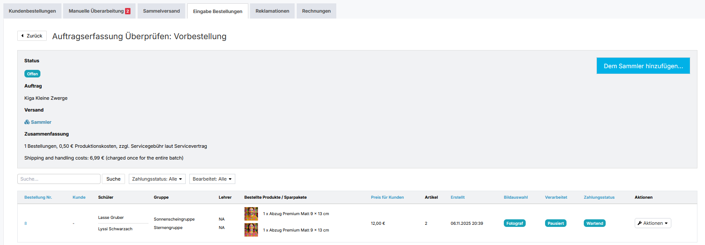Click the Lasse Gruber product thumbnail
This screenshot has height=245, width=705.
[251, 214]
